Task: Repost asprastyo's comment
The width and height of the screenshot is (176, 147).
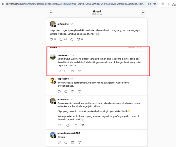Action: pos(73,91)
